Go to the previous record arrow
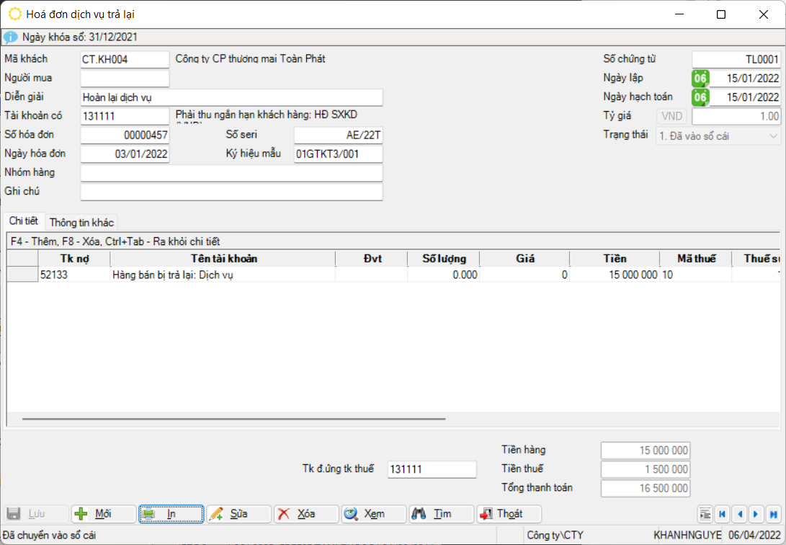The height and width of the screenshot is (545, 786). click(739, 514)
